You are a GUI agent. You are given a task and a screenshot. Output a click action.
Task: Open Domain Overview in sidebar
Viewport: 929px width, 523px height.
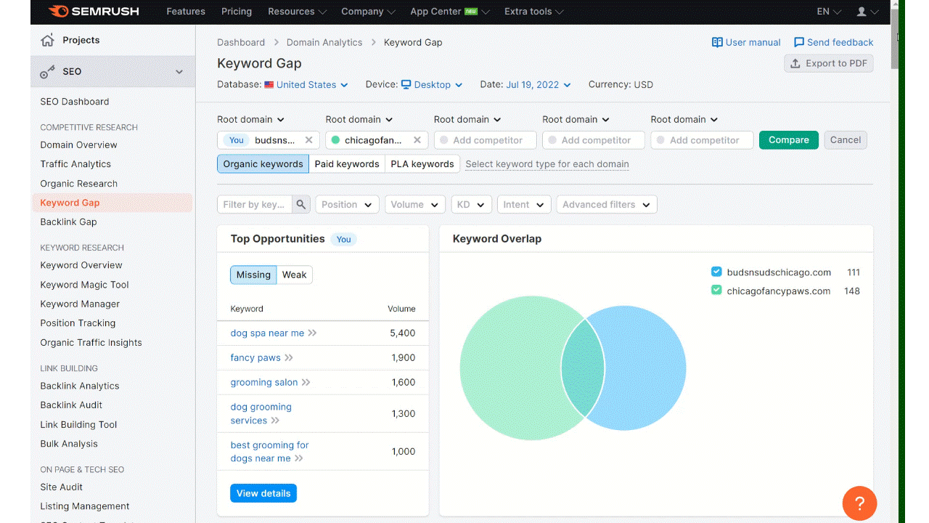point(78,145)
